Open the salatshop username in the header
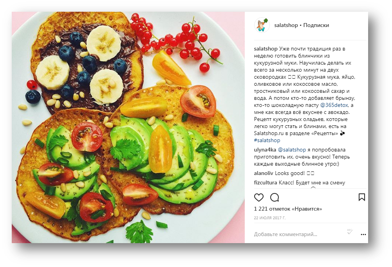Viewport: 392px width, 267px height. tap(286, 25)
